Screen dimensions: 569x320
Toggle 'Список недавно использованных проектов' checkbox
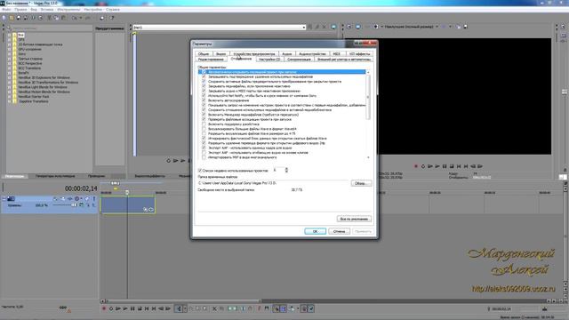point(200,170)
